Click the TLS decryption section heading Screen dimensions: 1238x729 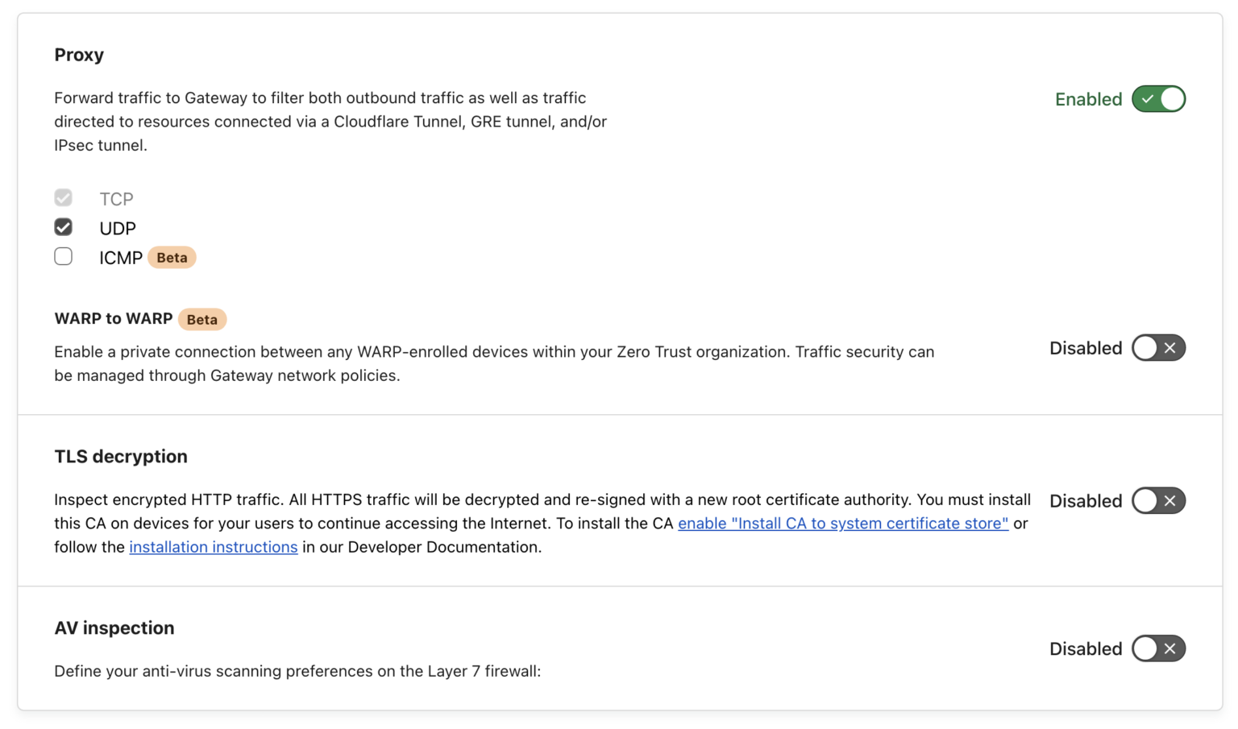point(121,456)
